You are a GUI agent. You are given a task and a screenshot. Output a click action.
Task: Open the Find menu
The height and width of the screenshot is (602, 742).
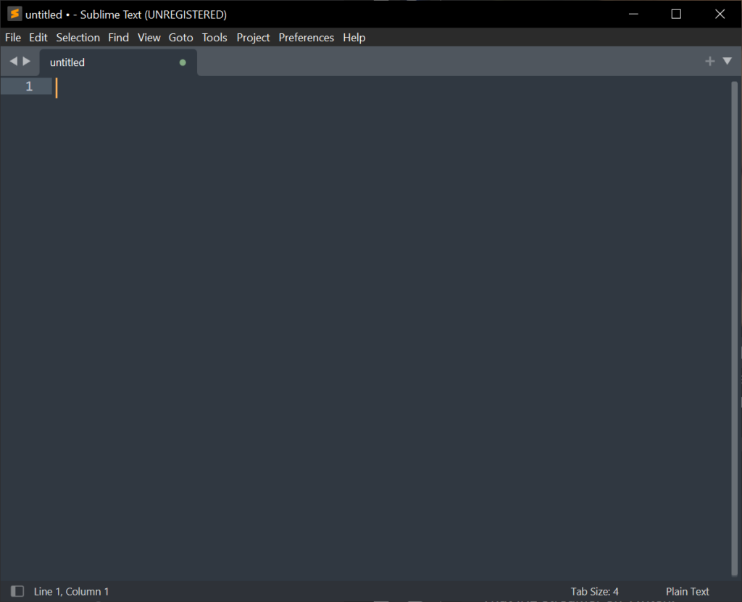click(x=118, y=38)
